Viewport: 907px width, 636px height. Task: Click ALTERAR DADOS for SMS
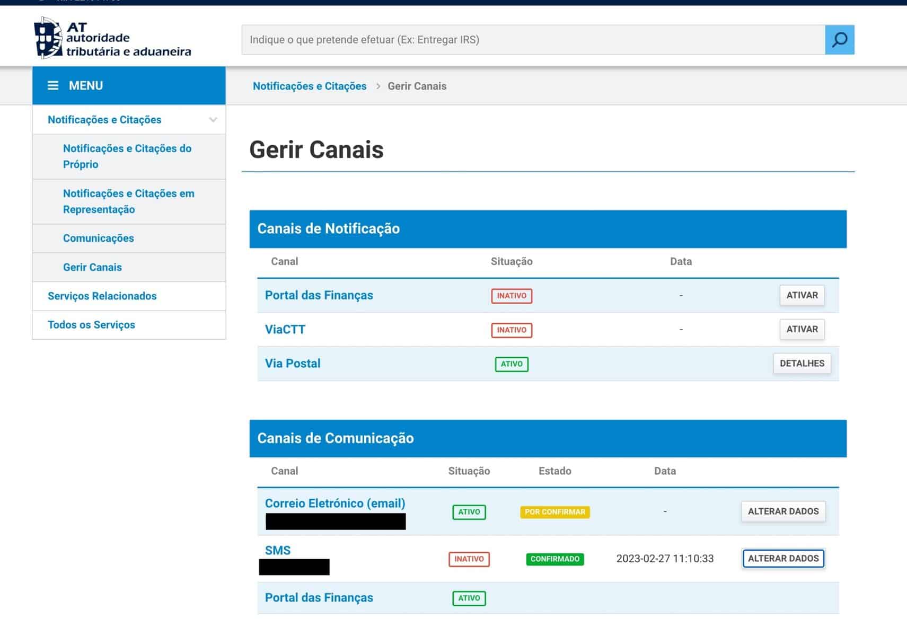783,559
